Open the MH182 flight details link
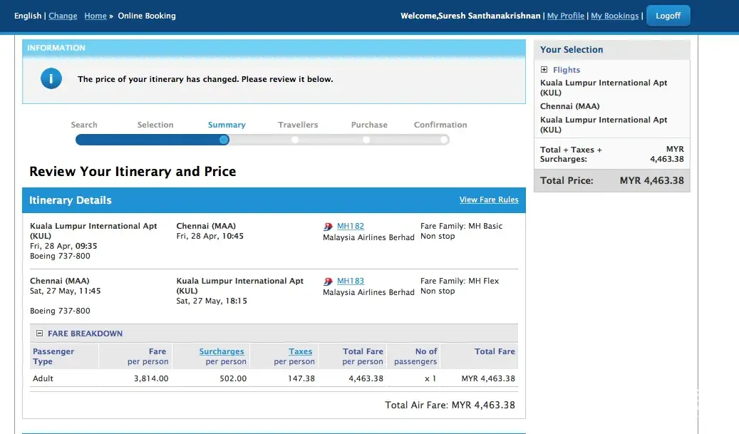The image size is (739, 434). pos(350,226)
